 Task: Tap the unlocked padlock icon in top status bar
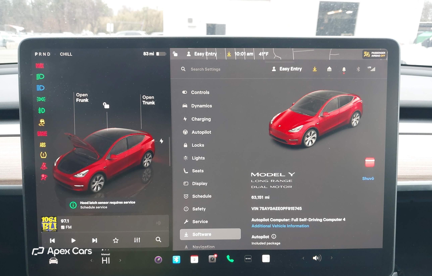click(175, 54)
